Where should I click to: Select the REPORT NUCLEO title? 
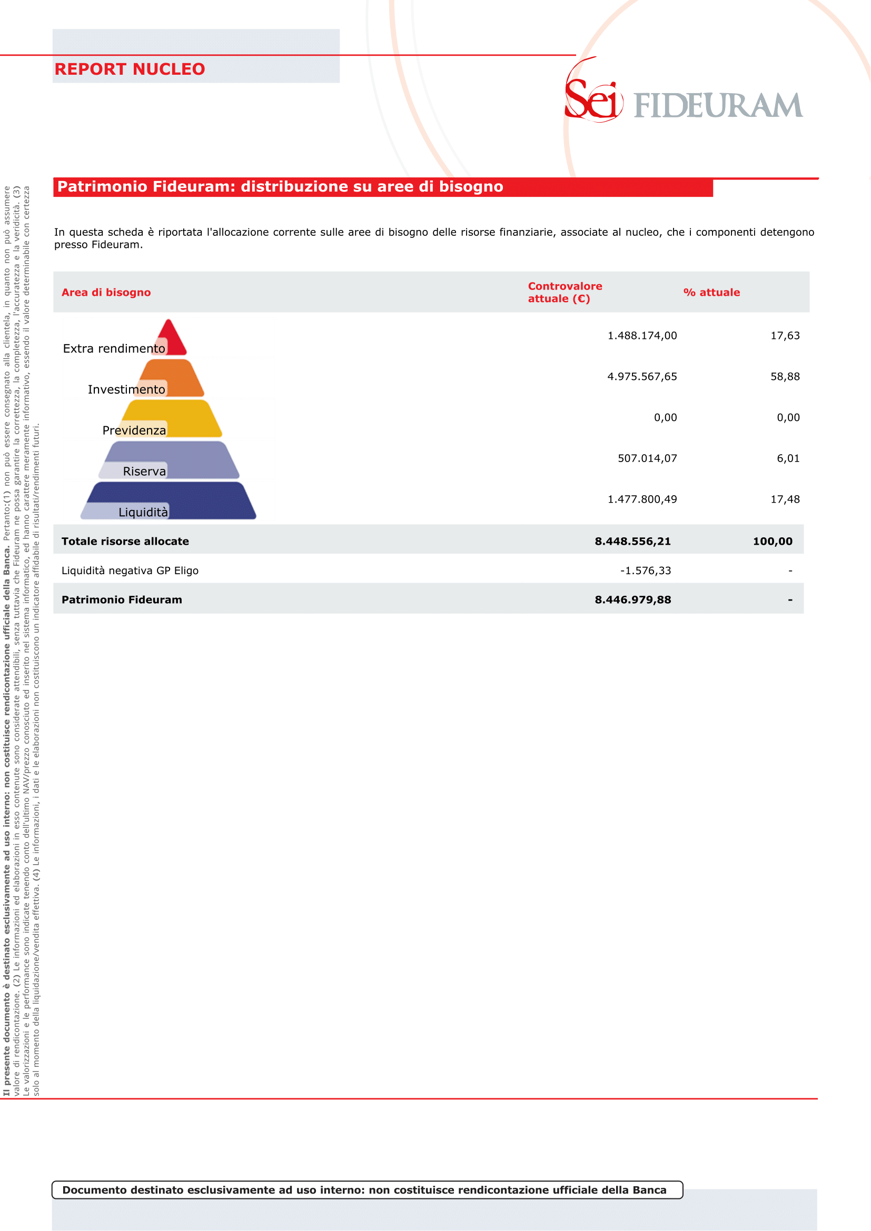click(130, 69)
